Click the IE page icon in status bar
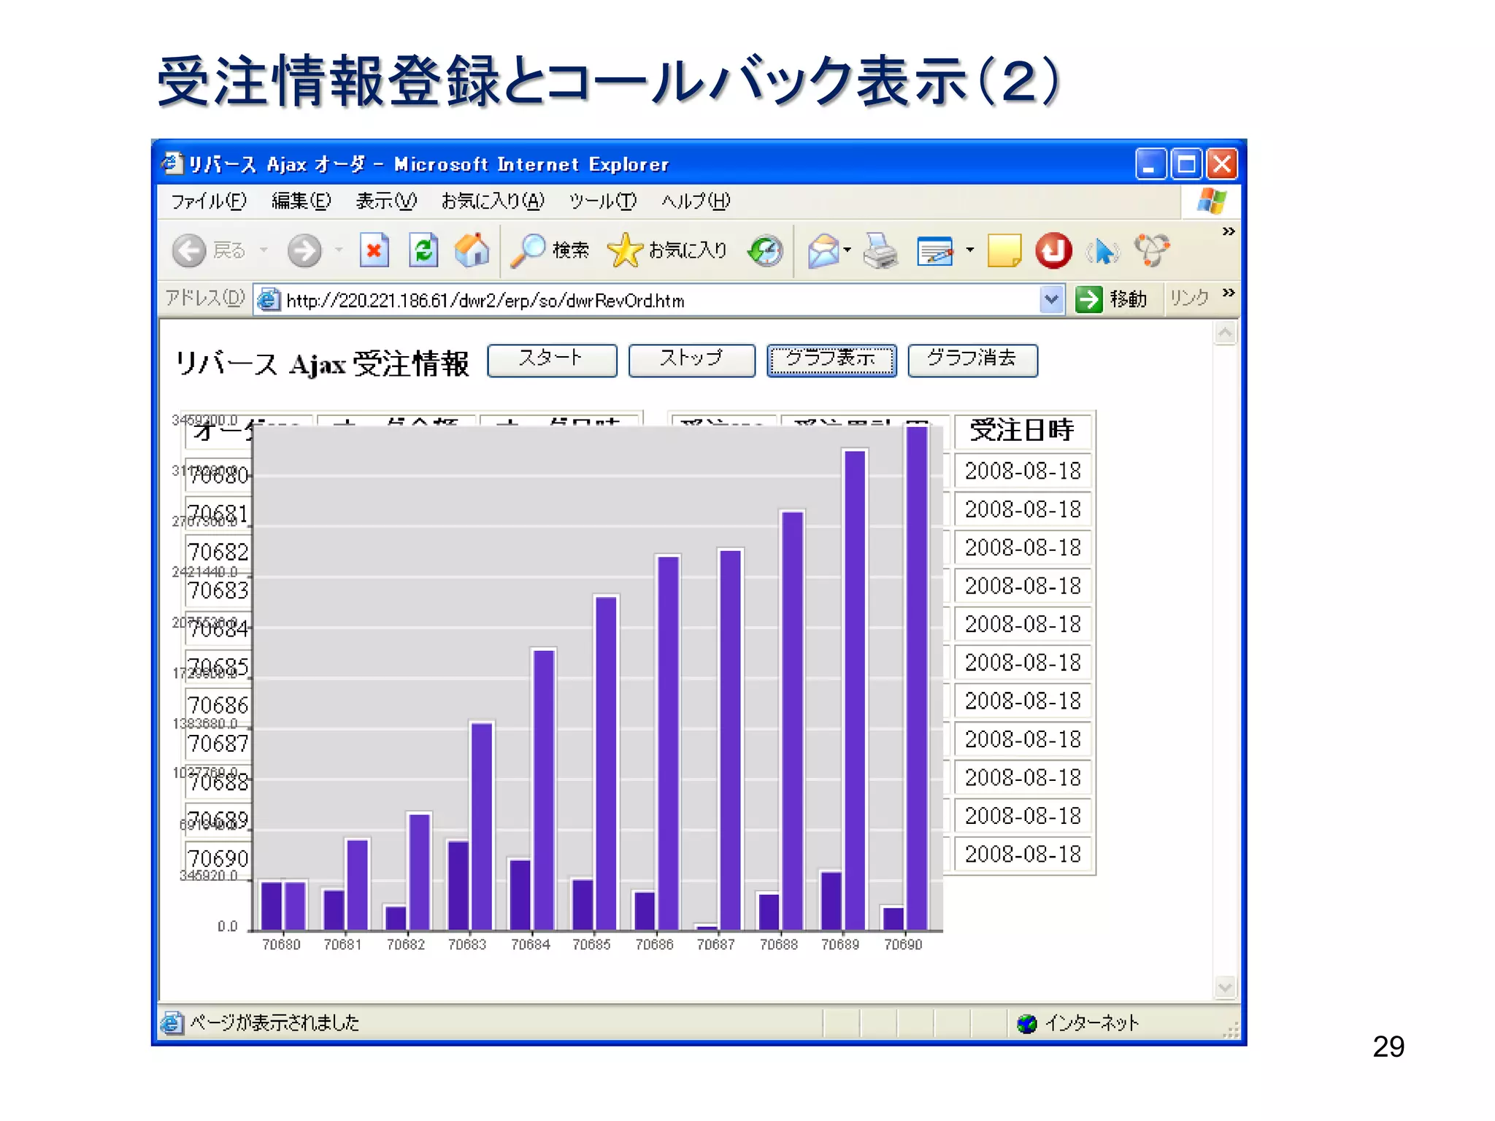1495x1121 pixels. tap(172, 1023)
